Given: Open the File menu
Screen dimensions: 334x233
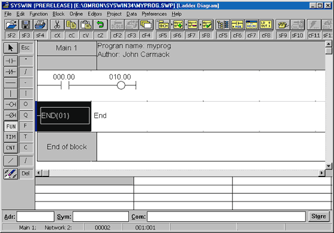Looking at the screenshot, I should click(8, 14).
